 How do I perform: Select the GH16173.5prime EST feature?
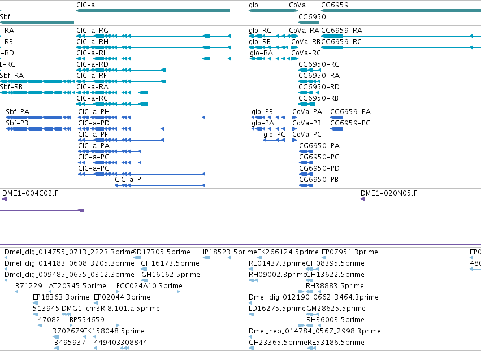[x=144, y=269]
